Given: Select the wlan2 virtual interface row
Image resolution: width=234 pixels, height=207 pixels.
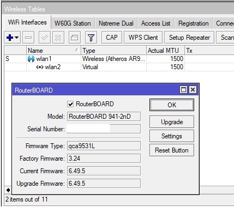Looking at the screenshot, I should (x=119, y=67).
